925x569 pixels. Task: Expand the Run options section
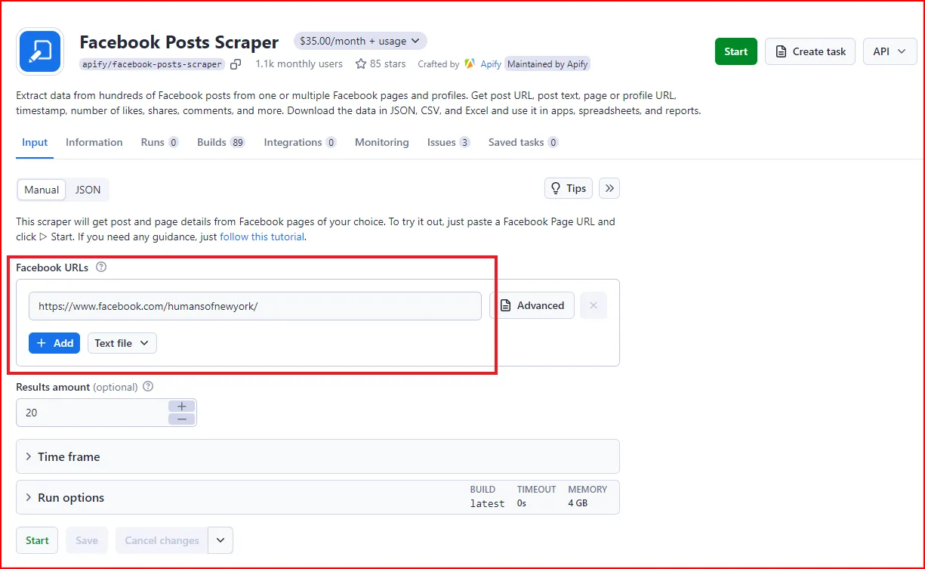pyautogui.click(x=318, y=497)
